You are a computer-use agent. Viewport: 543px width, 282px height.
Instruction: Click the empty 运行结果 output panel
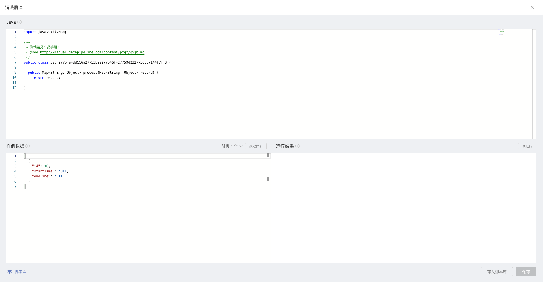click(403, 208)
